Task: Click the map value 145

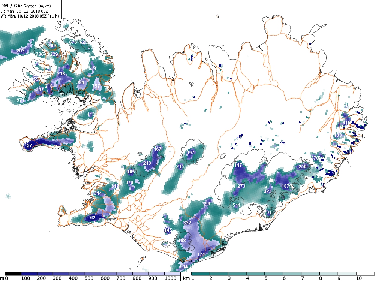Action: click(168, 230)
